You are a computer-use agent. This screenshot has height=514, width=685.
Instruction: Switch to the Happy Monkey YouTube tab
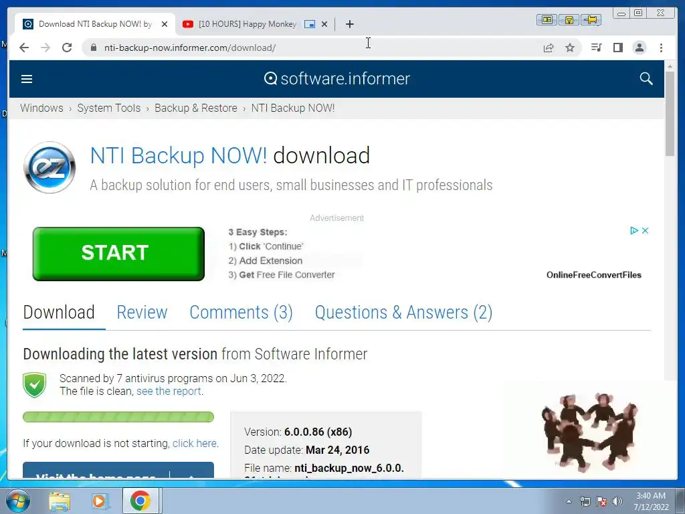[248, 24]
